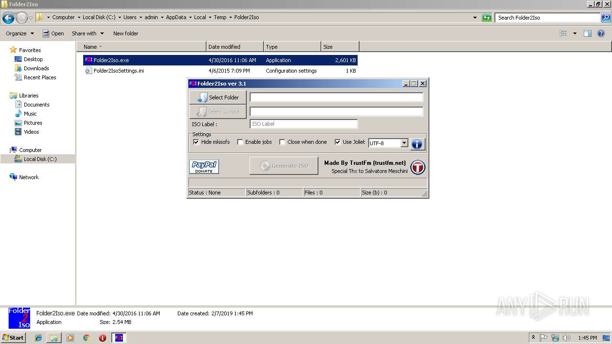The width and height of the screenshot is (612, 344).
Task: Switch to Folder2Iso taskbar icon
Action: tap(119, 338)
